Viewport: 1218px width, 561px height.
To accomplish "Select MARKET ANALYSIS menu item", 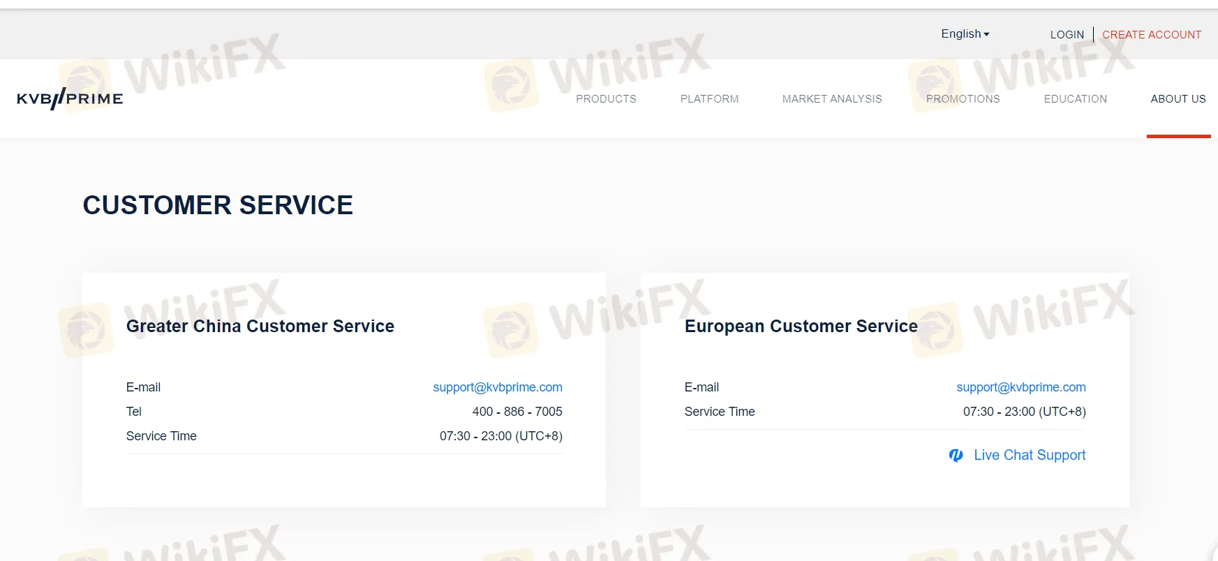I will [832, 99].
